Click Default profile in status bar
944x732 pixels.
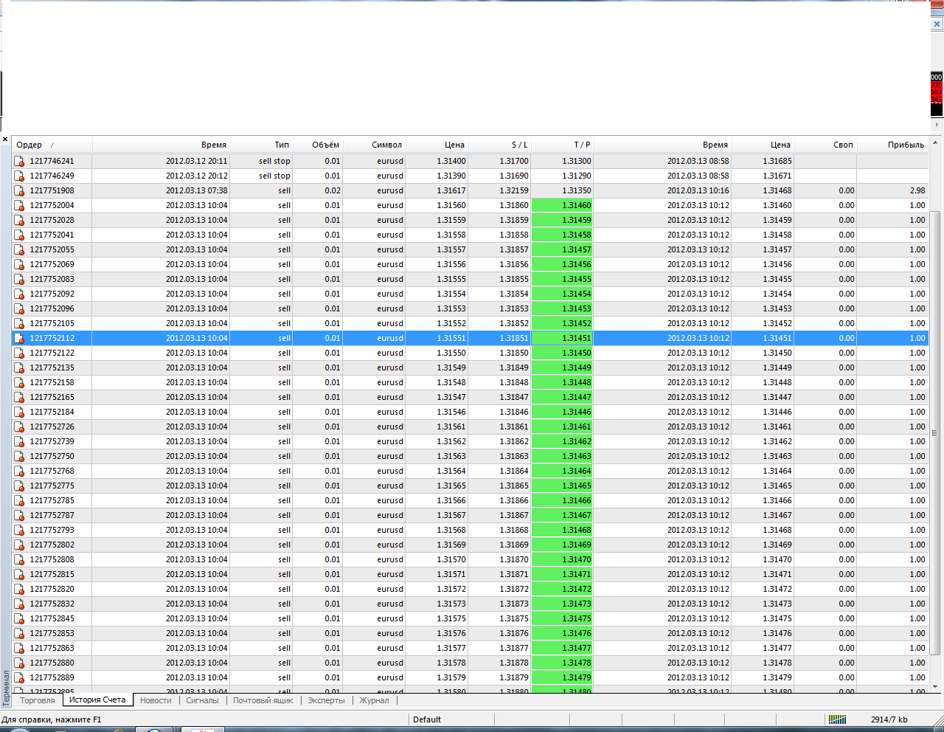pyautogui.click(x=427, y=719)
